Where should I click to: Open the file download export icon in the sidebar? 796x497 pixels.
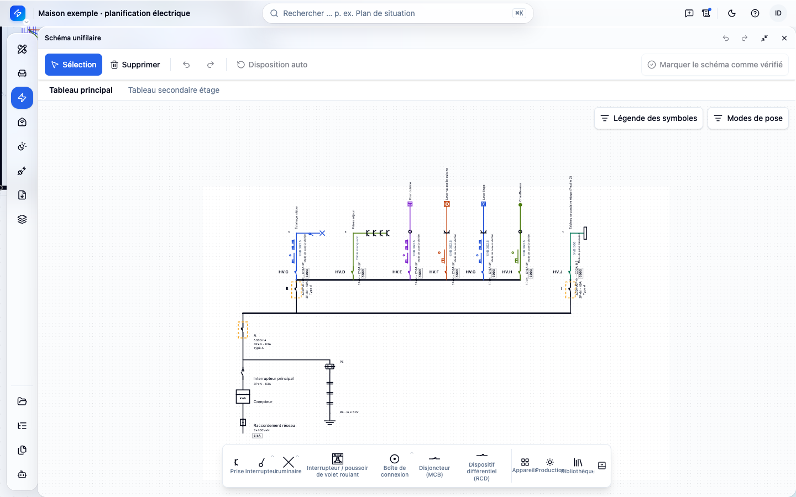[x=22, y=195]
